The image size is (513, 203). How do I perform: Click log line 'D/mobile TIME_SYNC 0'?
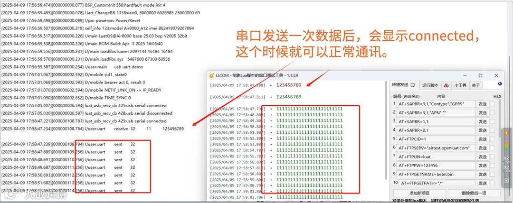[x=66, y=98]
